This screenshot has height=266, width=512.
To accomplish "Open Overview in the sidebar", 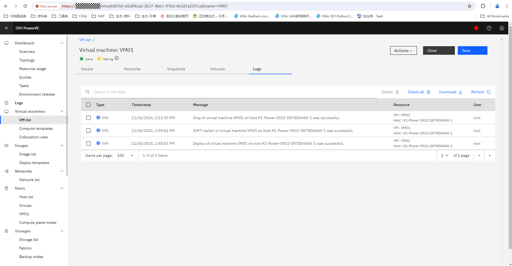I will 27,52.
